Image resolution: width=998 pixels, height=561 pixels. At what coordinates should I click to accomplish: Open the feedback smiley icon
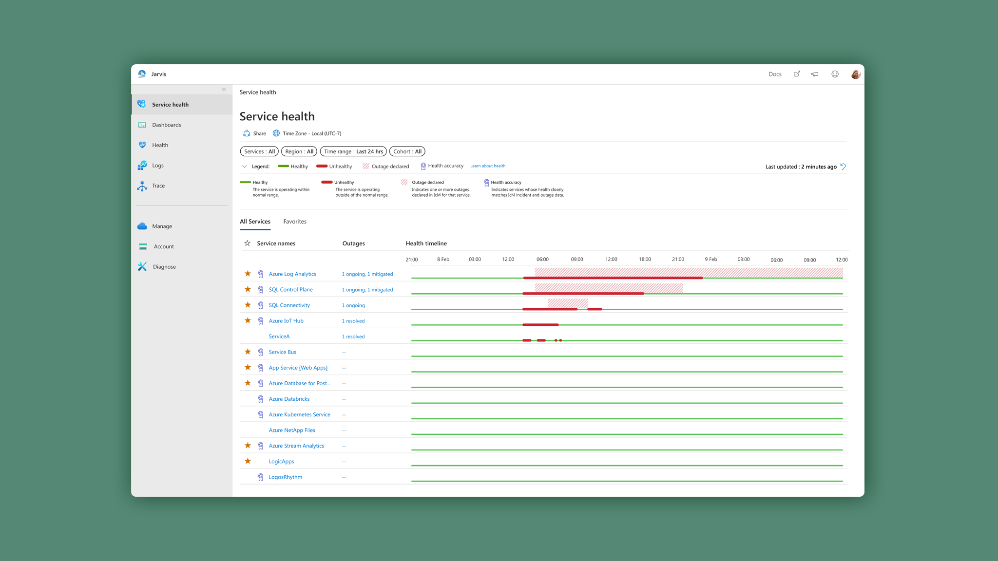coord(835,74)
